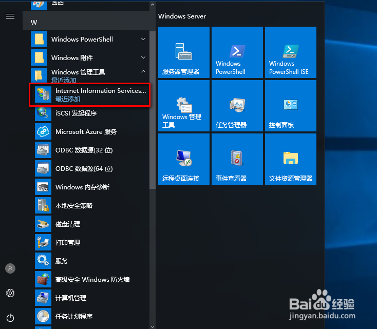
Task: Select the Windows PowerShell folder label
Action: click(82, 39)
